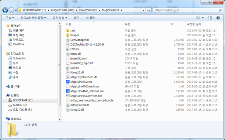The image size is (225, 140).
Task: Open the address bar history dropdown
Action: coord(144,10)
